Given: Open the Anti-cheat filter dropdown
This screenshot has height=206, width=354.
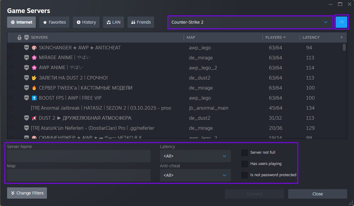Looking at the screenshot, I should pos(195,175).
